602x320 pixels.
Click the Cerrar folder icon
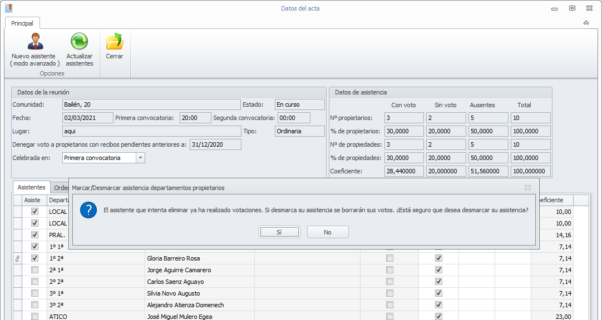(114, 42)
